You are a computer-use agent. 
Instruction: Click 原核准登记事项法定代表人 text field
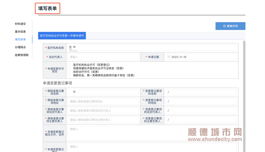click(x=103, y=111)
